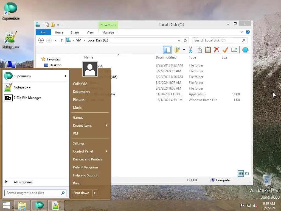Open Music from the Start menu
The width and height of the screenshot is (281, 211).
pos(77,107)
